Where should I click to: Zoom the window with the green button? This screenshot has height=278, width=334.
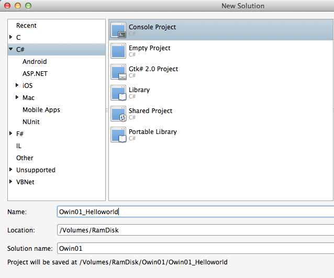[x=28, y=6]
